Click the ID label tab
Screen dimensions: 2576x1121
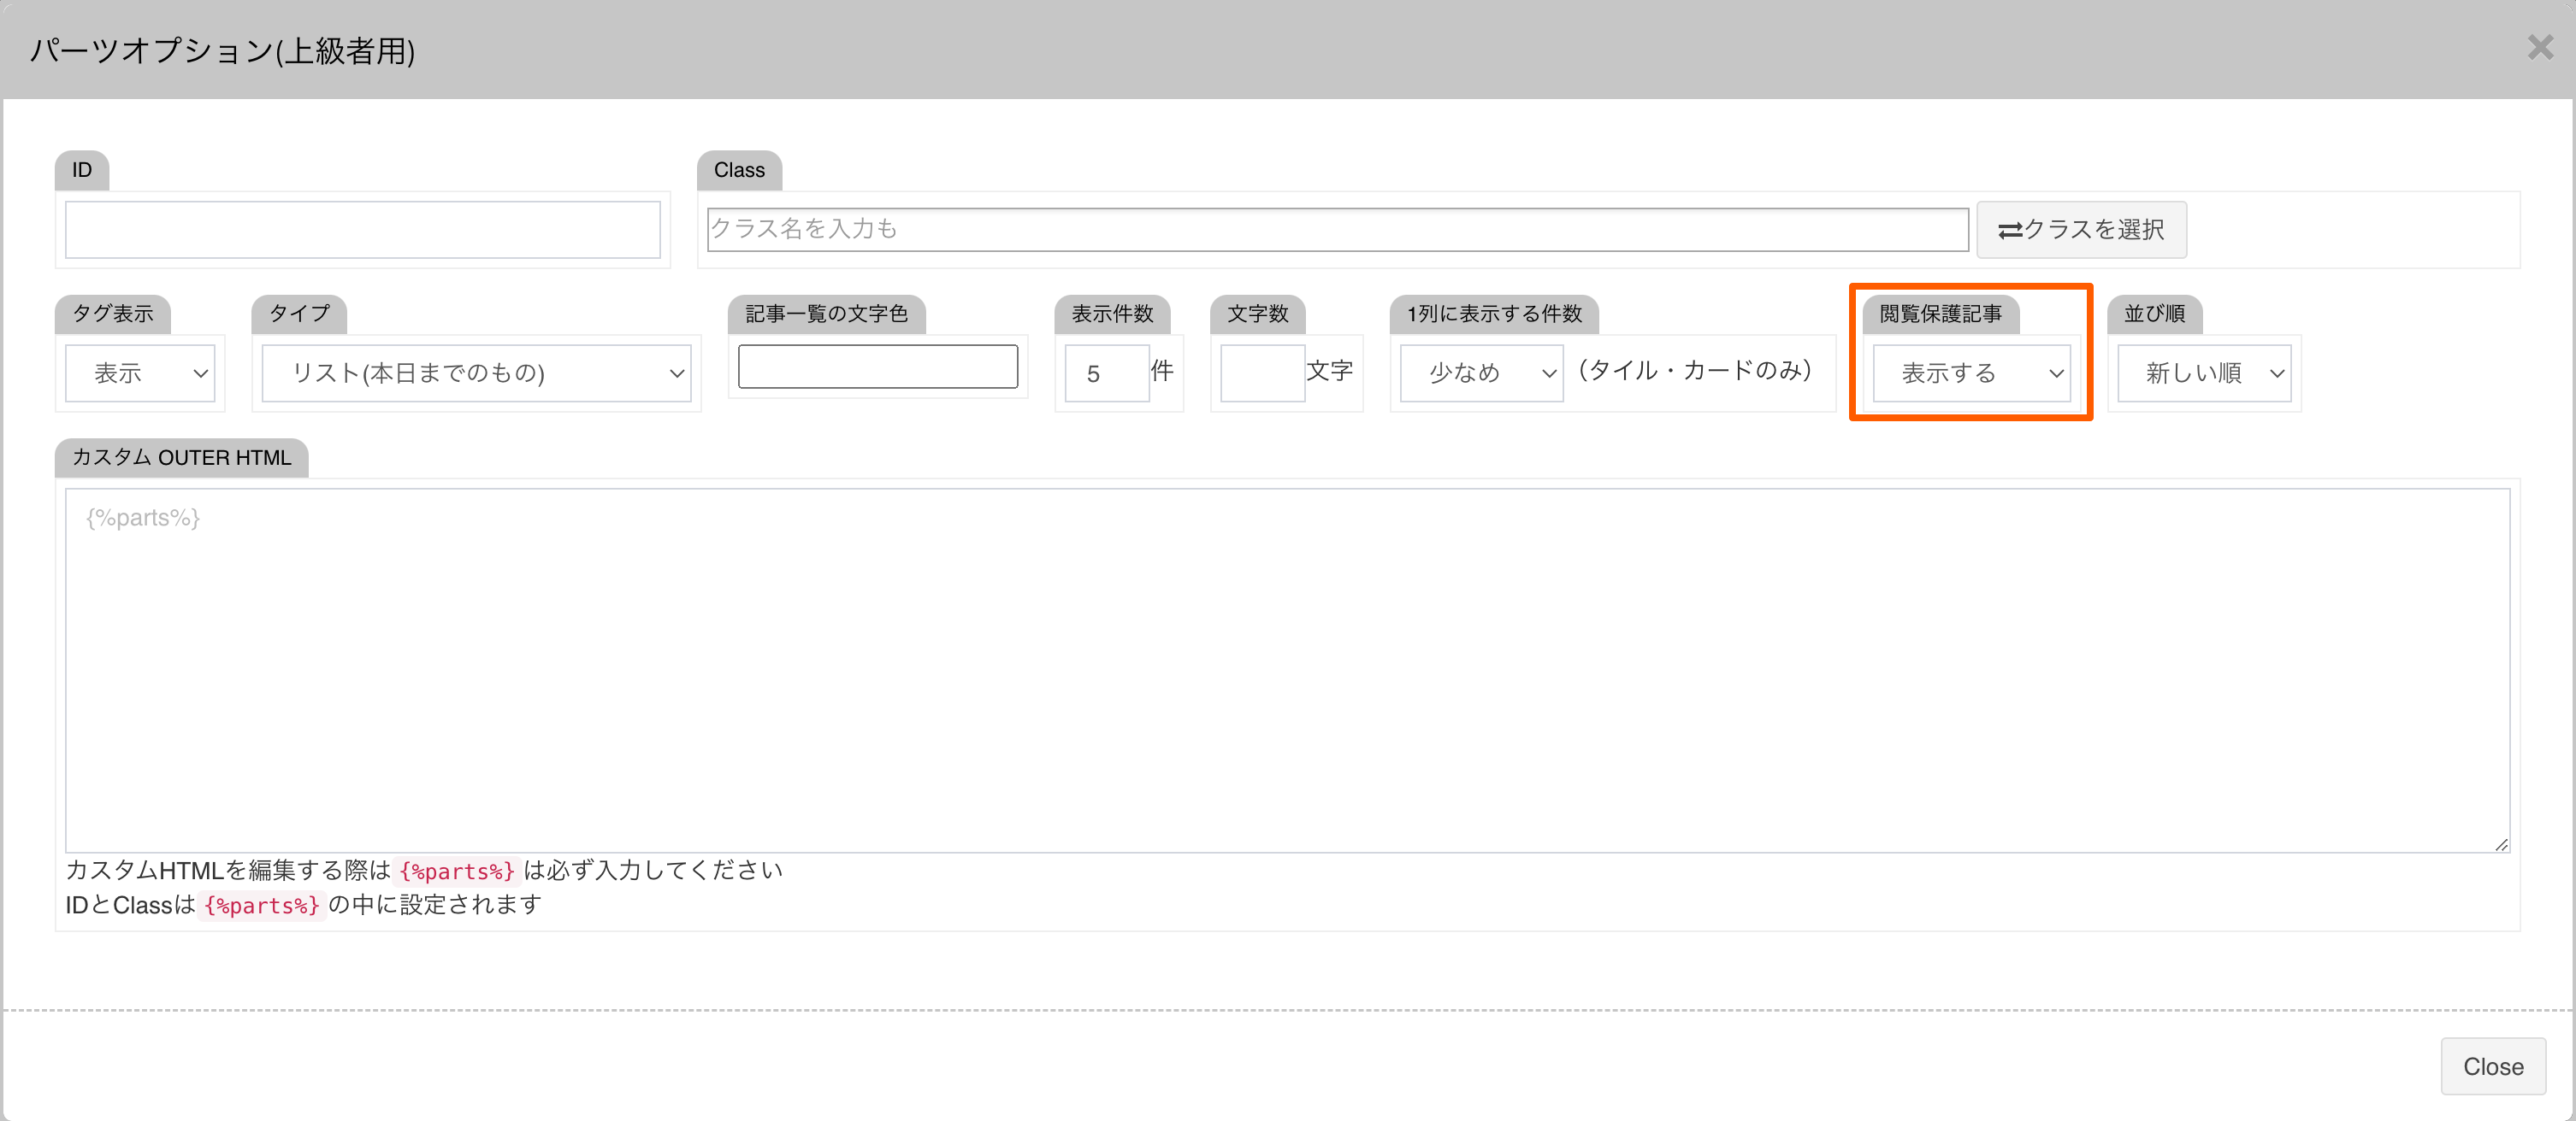(x=82, y=170)
